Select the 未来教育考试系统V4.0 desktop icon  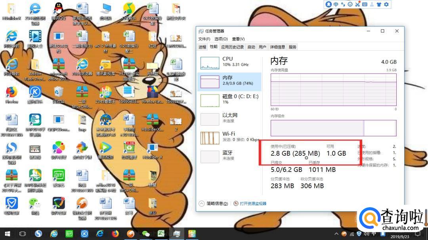[105, 125]
